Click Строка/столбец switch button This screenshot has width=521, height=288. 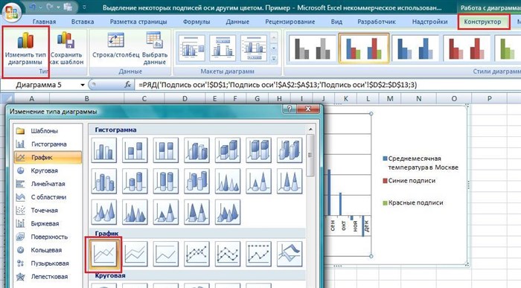[x=115, y=45]
